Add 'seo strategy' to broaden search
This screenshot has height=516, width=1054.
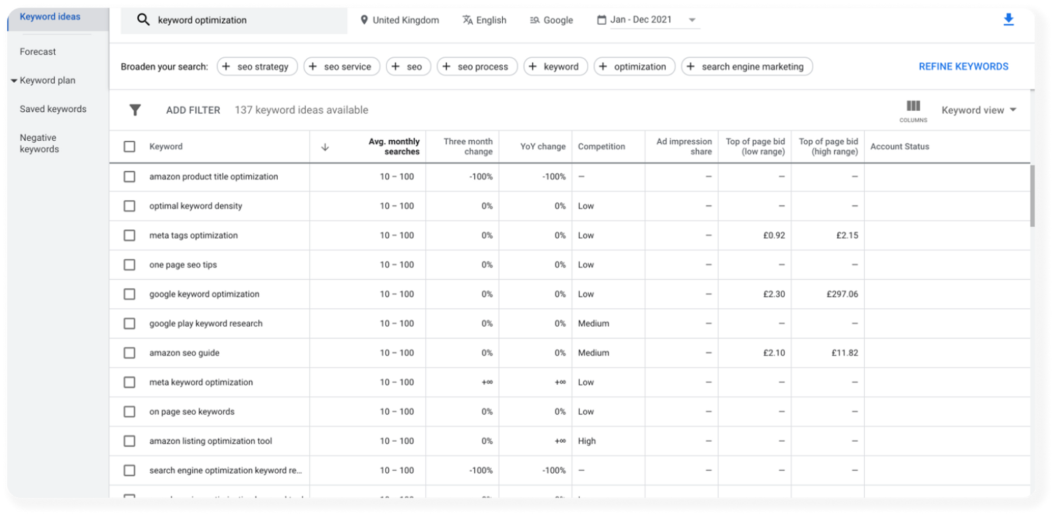coord(257,66)
